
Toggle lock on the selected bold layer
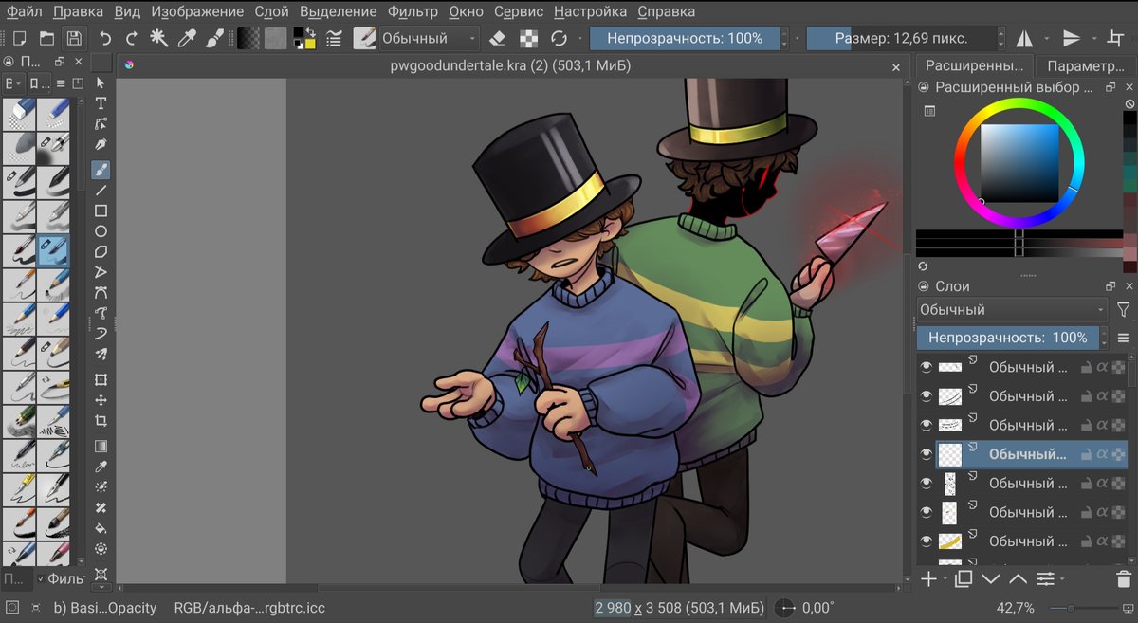(1086, 454)
